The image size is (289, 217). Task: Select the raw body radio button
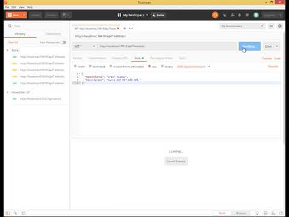coord(149,66)
